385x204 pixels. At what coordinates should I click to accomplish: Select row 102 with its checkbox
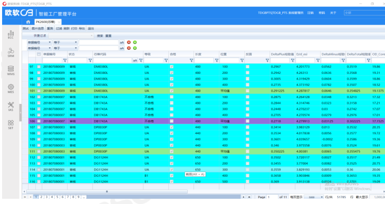tap(39, 97)
